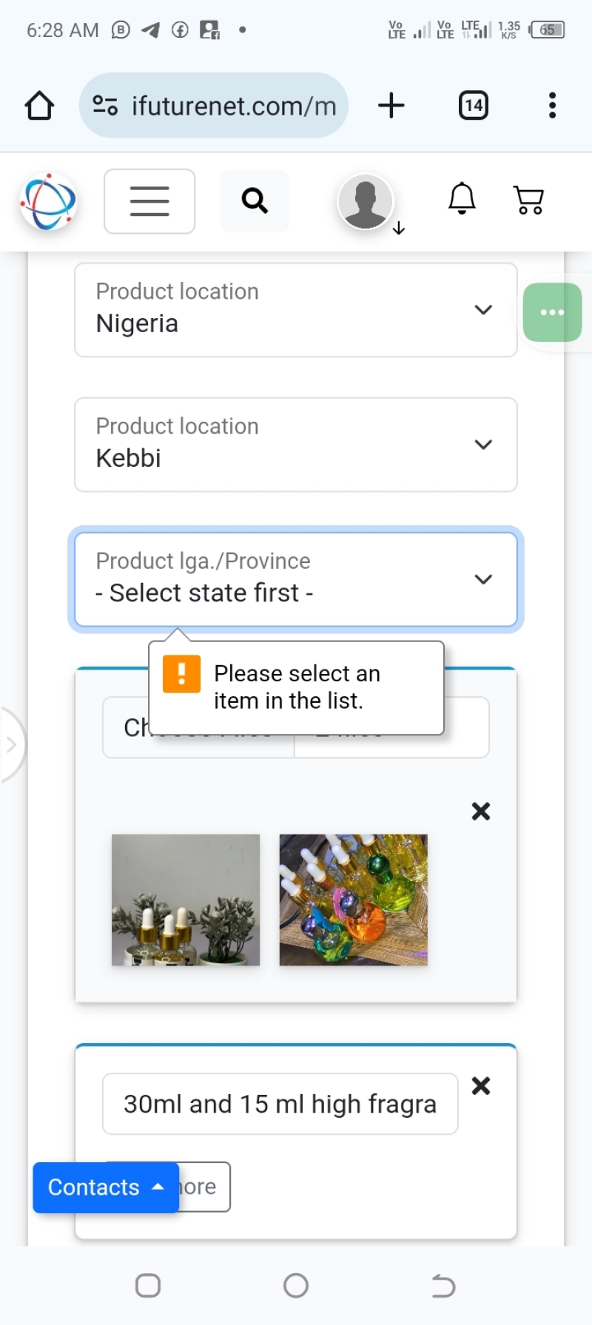This screenshot has width=592, height=1325.
Task: Select the plain dropper bottles thumbnail
Action: pyautogui.click(x=186, y=900)
